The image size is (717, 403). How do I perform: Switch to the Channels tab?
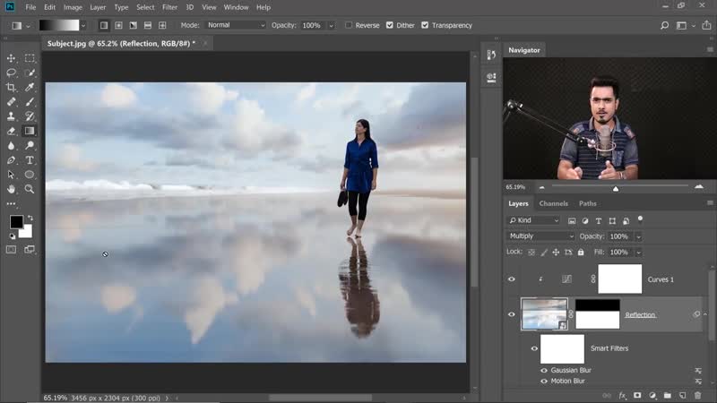tap(553, 203)
